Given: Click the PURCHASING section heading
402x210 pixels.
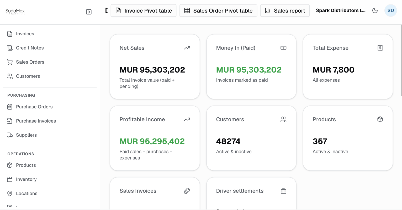Looking at the screenshot, I should click(x=21, y=95).
